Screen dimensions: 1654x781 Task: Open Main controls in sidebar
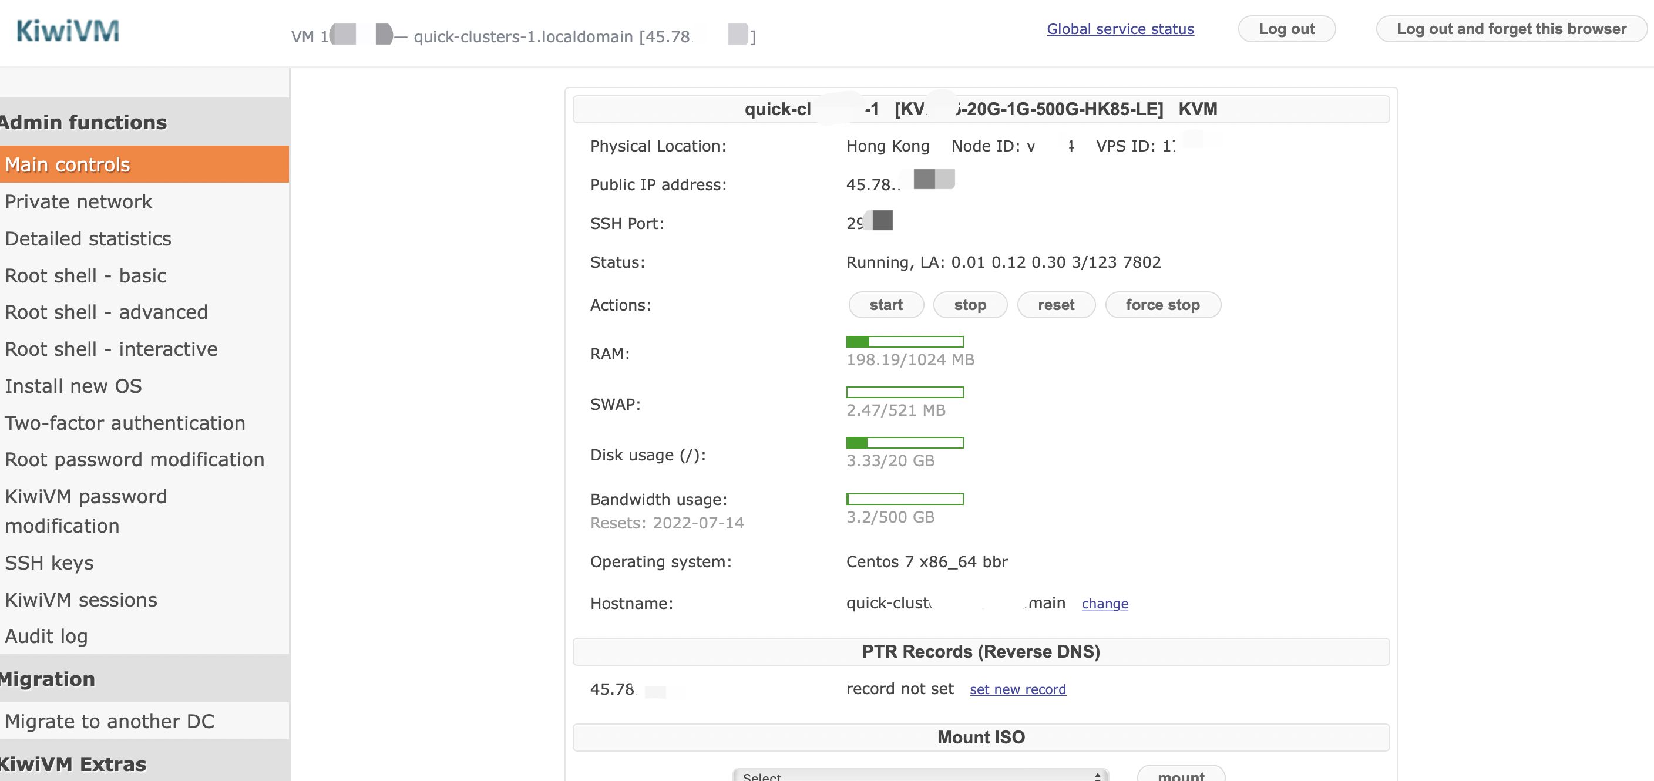pyautogui.click(x=144, y=164)
